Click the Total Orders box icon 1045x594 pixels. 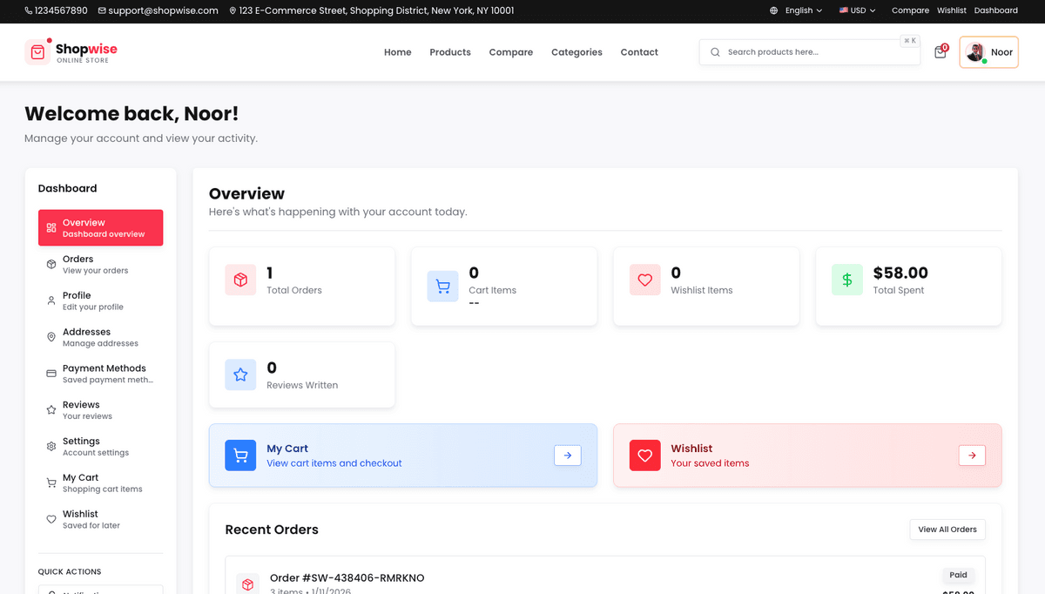(240, 280)
